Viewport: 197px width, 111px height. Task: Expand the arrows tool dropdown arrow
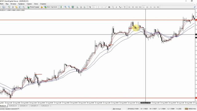[x=122, y=7]
